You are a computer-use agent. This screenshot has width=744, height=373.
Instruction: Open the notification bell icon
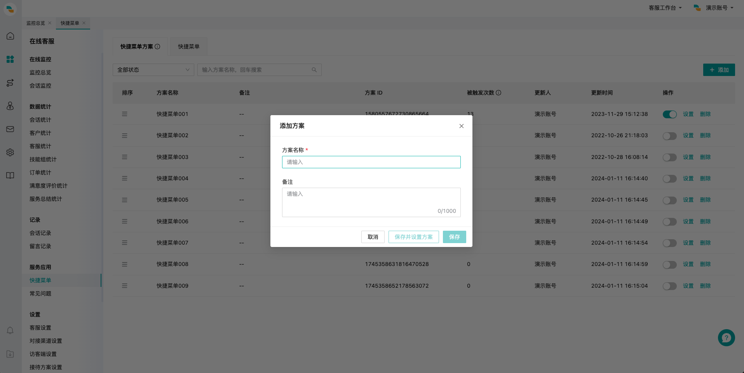(x=10, y=330)
